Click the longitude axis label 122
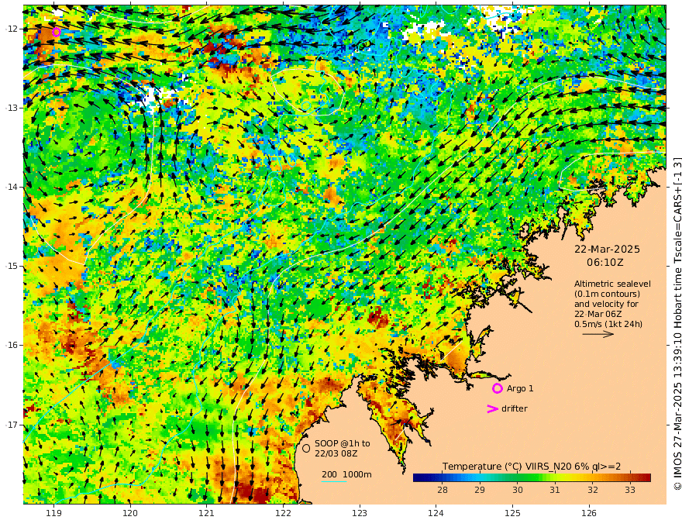The width and height of the screenshot is (682, 527). tap(283, 513)
